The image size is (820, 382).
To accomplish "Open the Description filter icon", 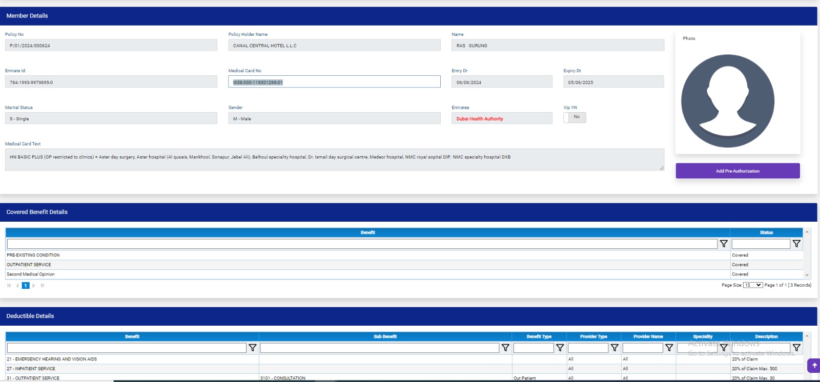I will pos(796,348).
